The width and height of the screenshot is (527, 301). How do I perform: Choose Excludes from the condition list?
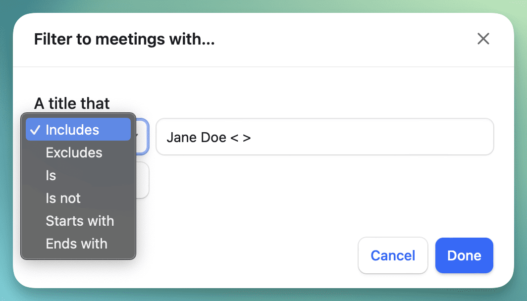point(74,152)
